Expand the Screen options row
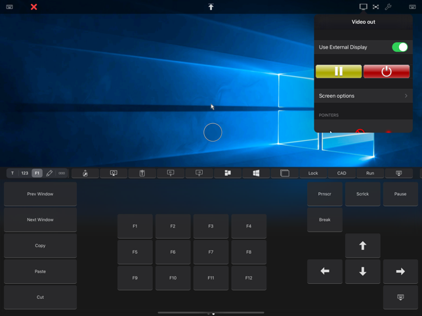Viewport: 422px width, 316px height. click(364, 96)
